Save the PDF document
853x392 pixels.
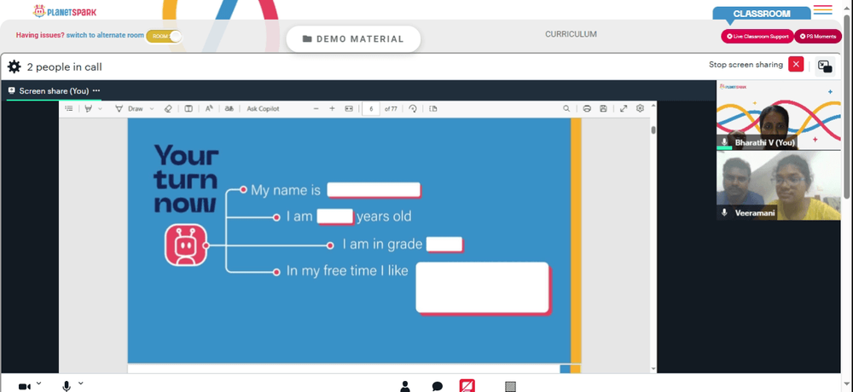603,109
